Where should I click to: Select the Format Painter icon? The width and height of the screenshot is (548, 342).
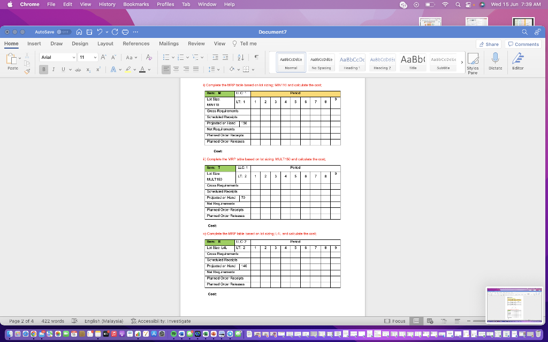[x=27, y=71]
